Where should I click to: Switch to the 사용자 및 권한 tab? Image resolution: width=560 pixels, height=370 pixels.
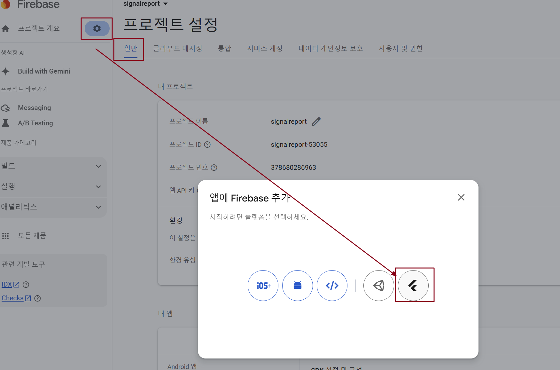click(x=401, y=49)
